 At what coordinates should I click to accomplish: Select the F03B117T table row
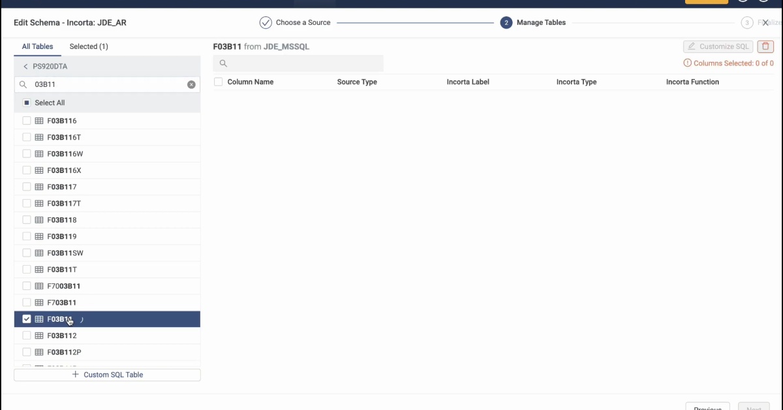coord(107,204)
